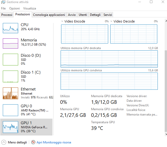The image size is (167, 147).
Task: Click the shared GPU memory usage graph
Action: (109, 81)
